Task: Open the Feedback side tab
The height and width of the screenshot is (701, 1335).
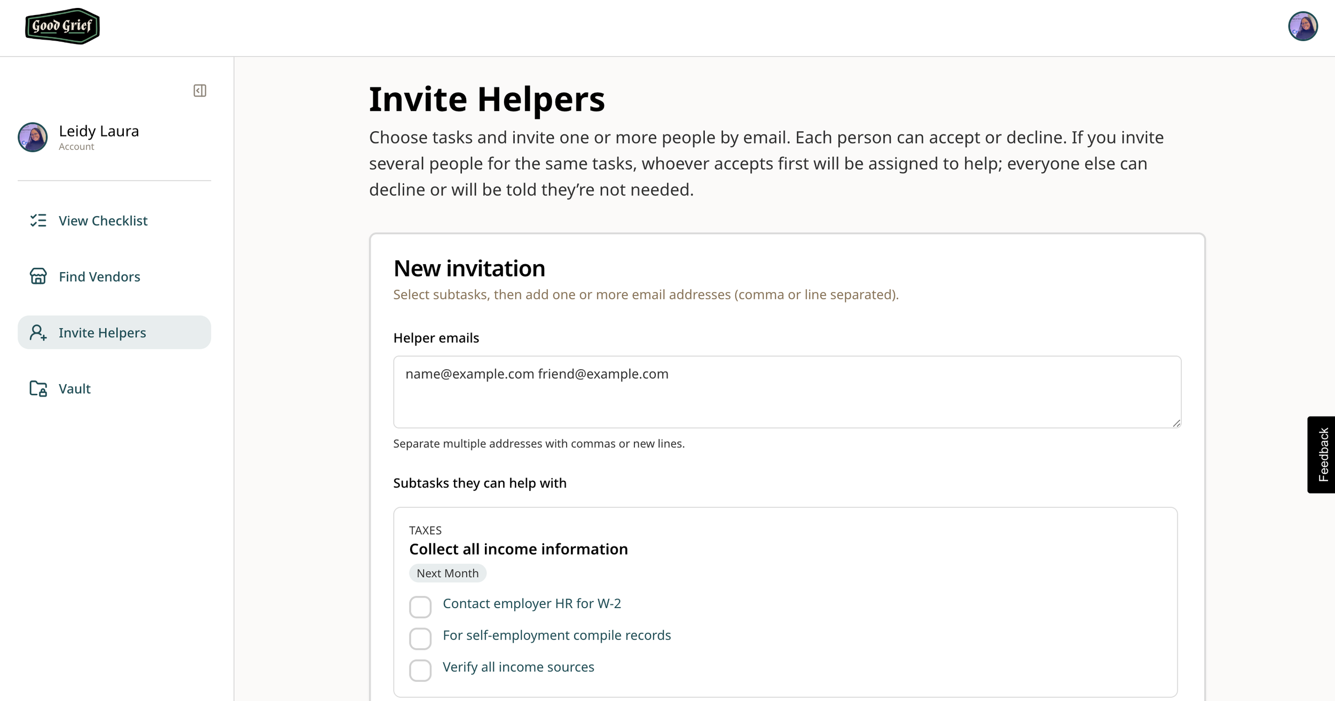Action: tap(1321, 455)
